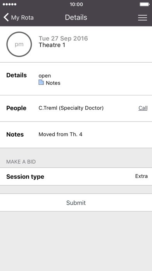Image resolution: width=152 pixels, height=271 pixels.
Task: Go back to My Rota
Action: point(19,18)
